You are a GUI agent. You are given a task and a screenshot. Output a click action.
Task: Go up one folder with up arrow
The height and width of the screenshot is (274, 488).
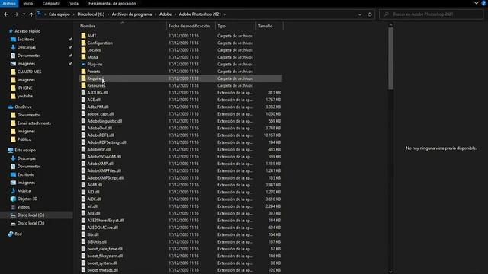point(30,14)
